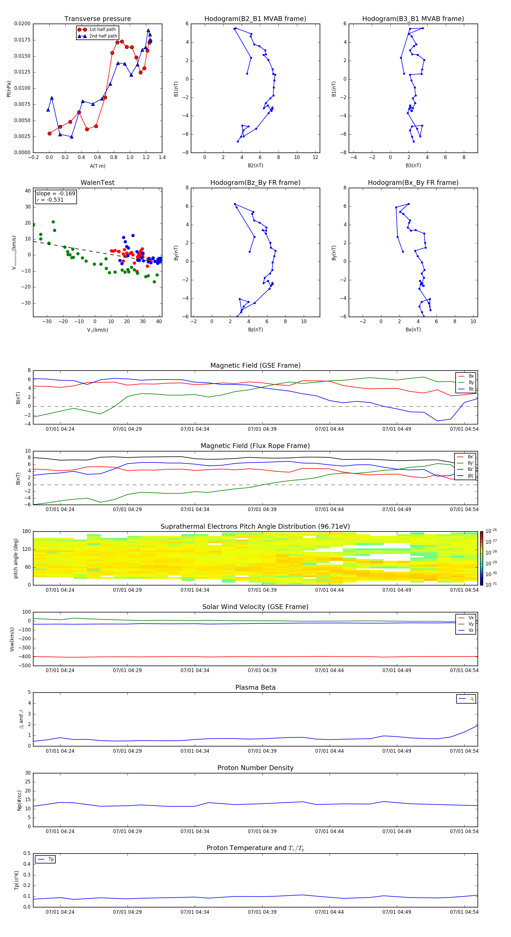Click the "Hodogram(B3_B1 MVAB frame)" title
This screenshot has width=511, height=937.
click(x=413, y=19)
